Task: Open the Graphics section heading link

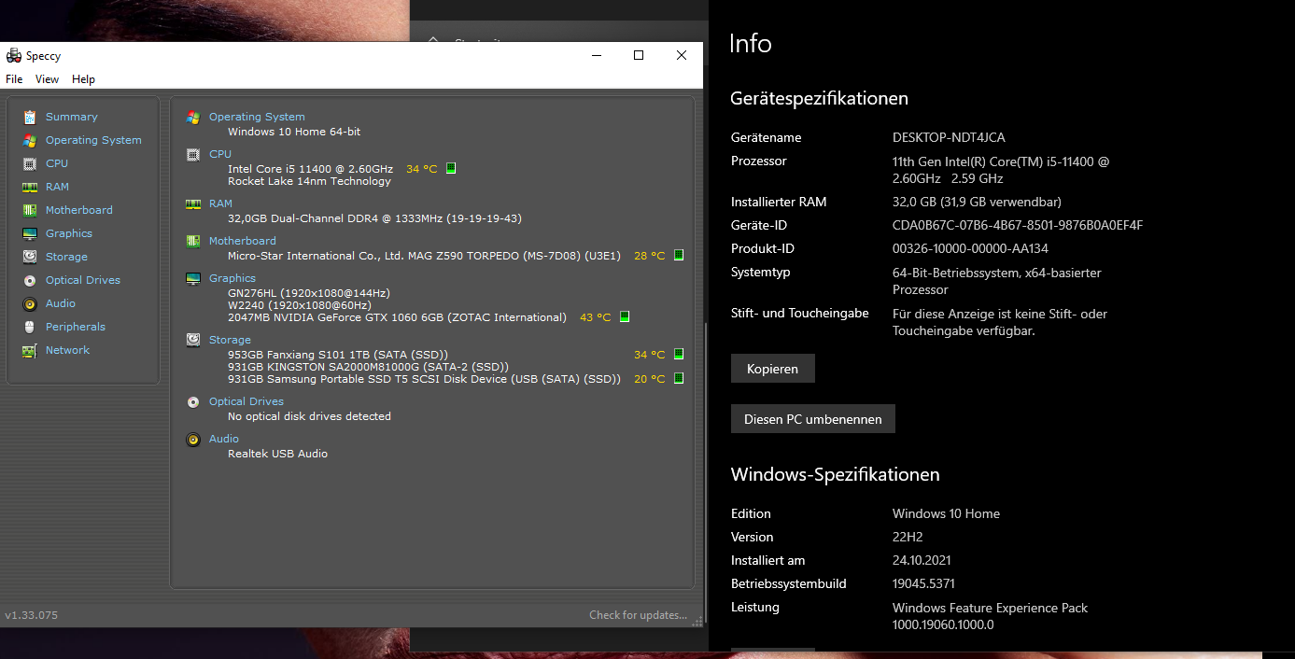Action: click(x=232, y=278)
